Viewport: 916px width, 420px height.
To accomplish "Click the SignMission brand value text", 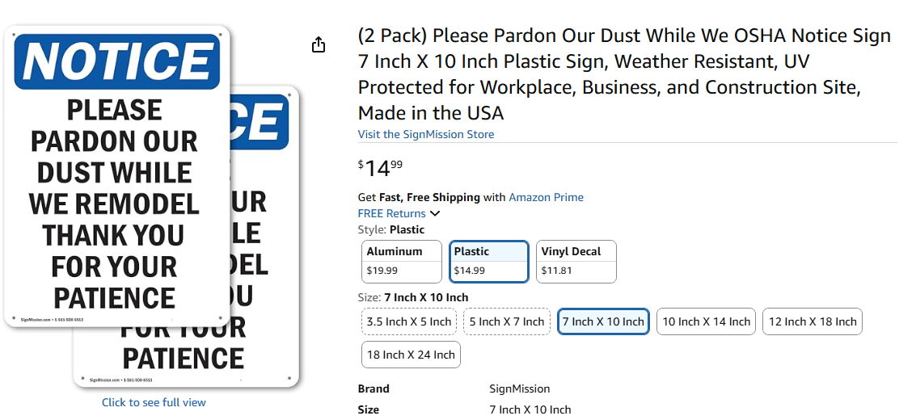I will [520, 388].
